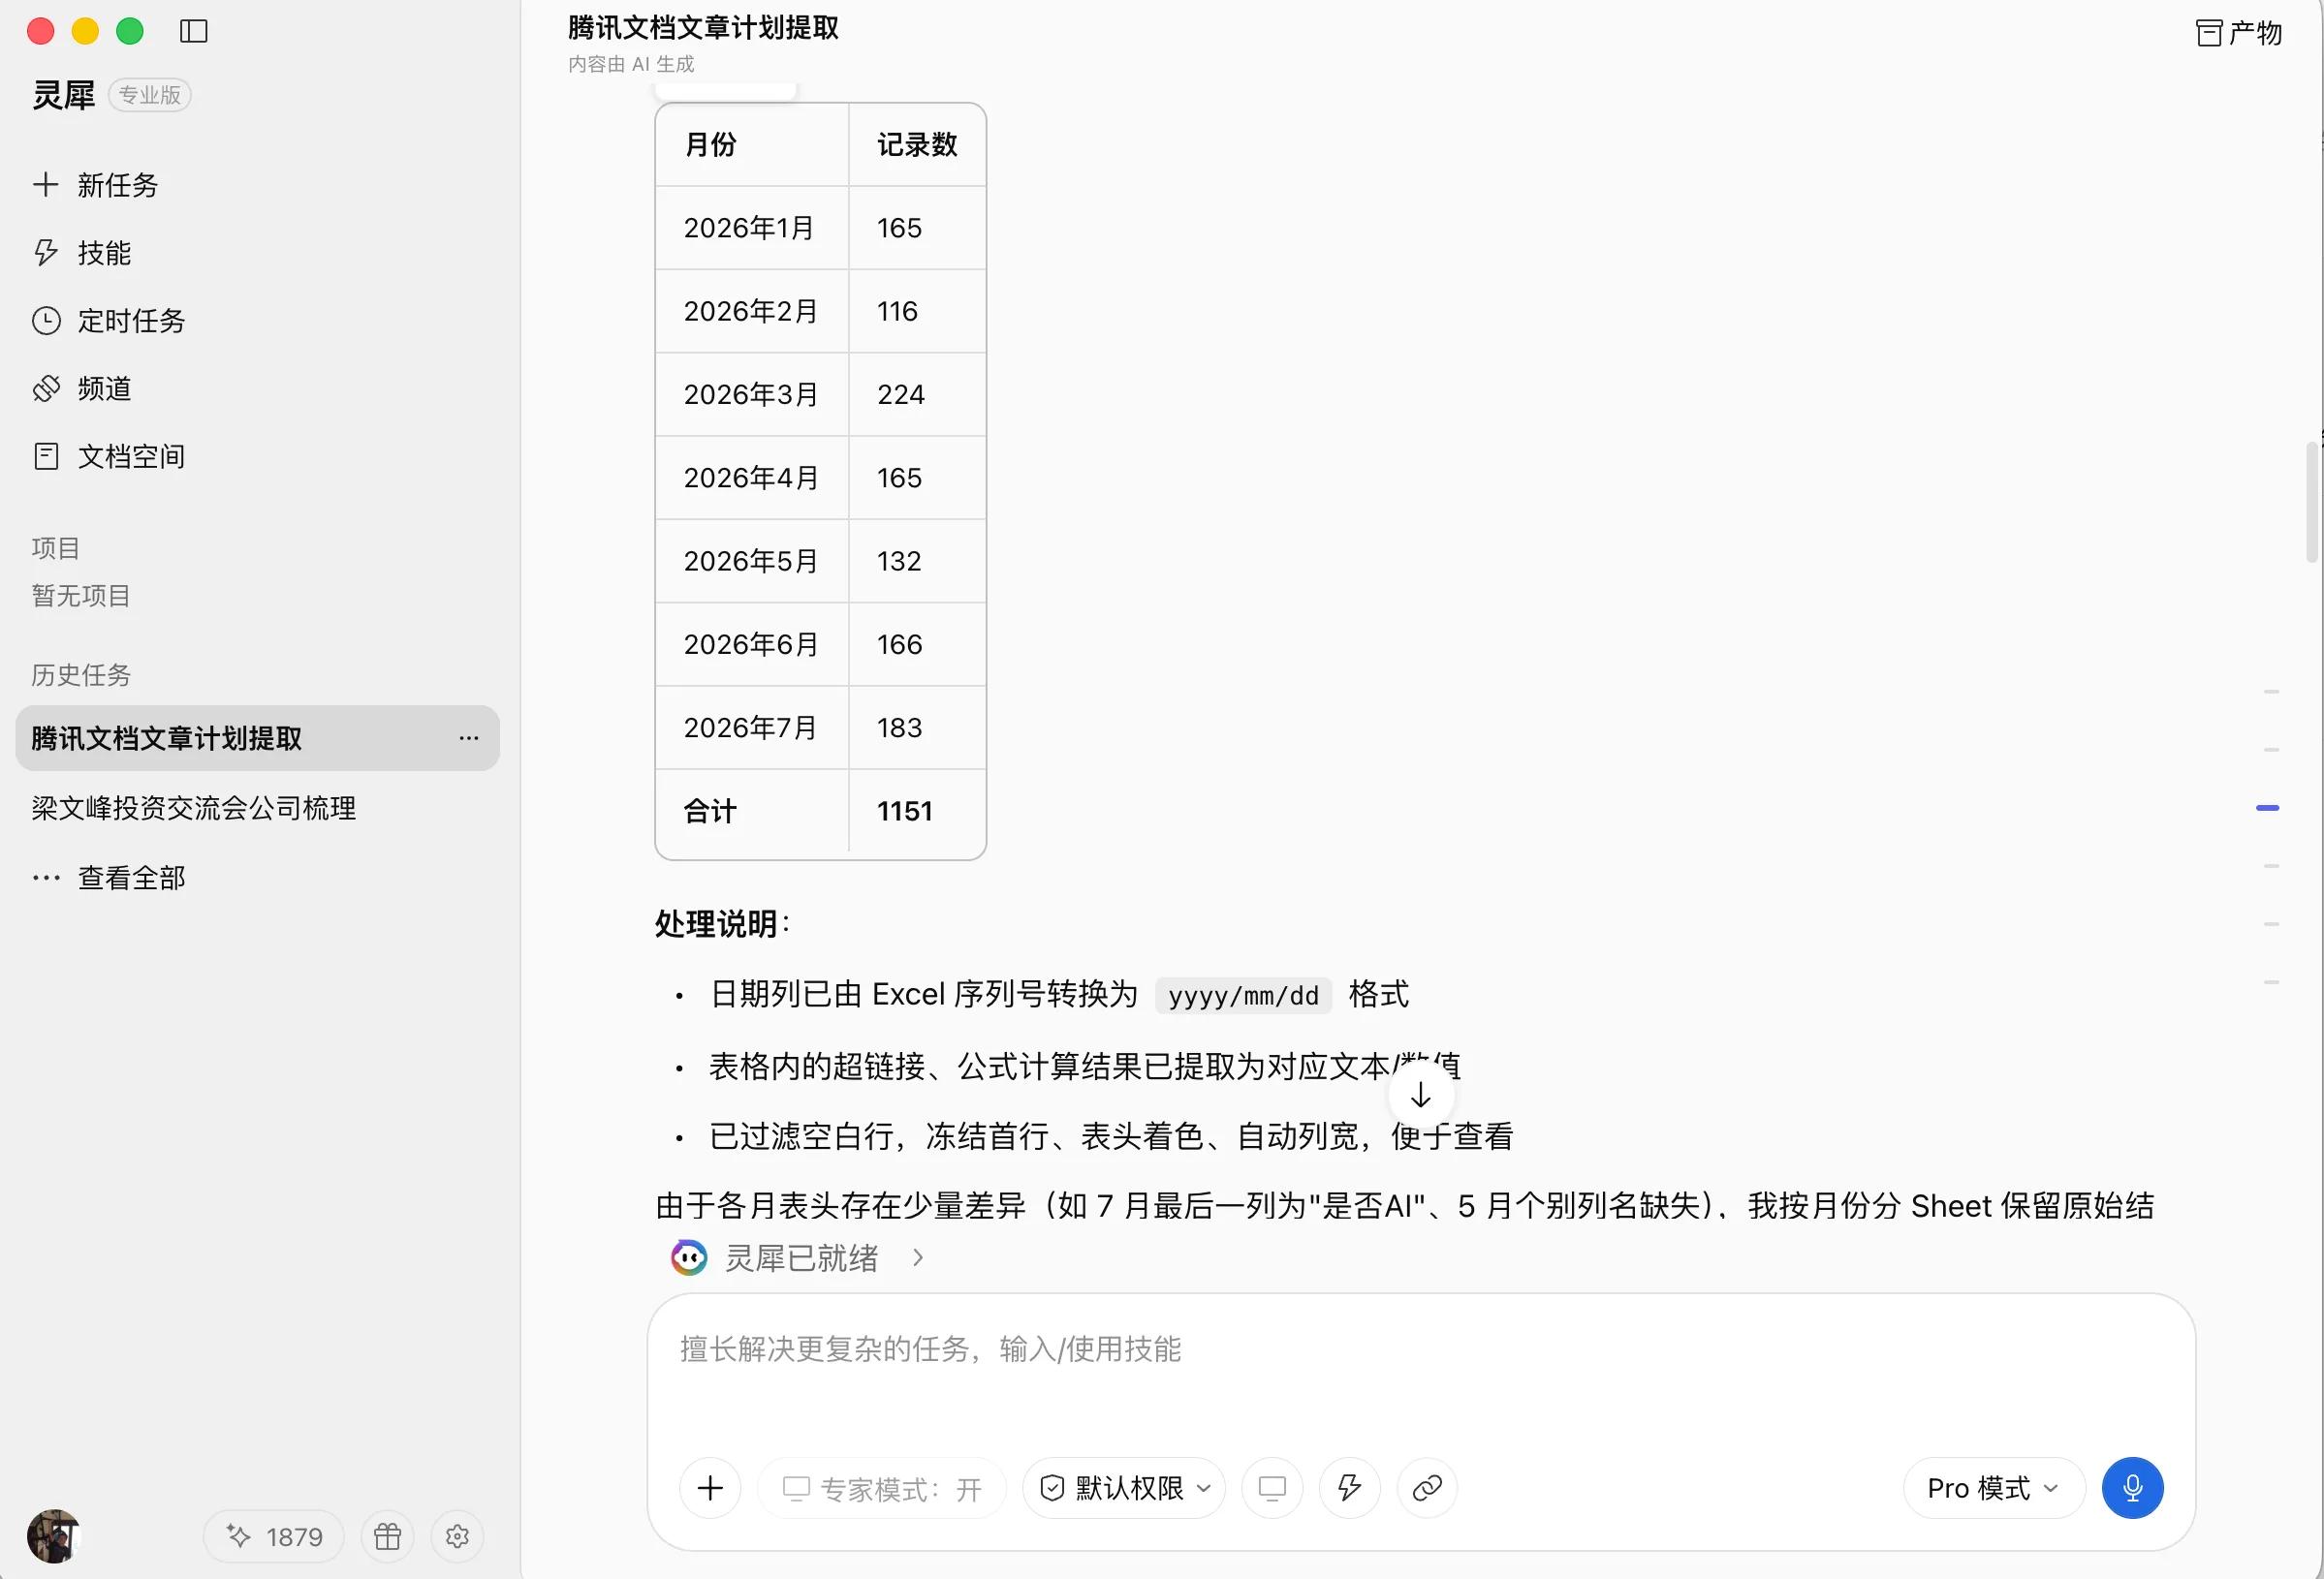Open the 产物 artifacts panel
The image size is (2324, 1579).
pyautogui.click(x=2238, y=33)
